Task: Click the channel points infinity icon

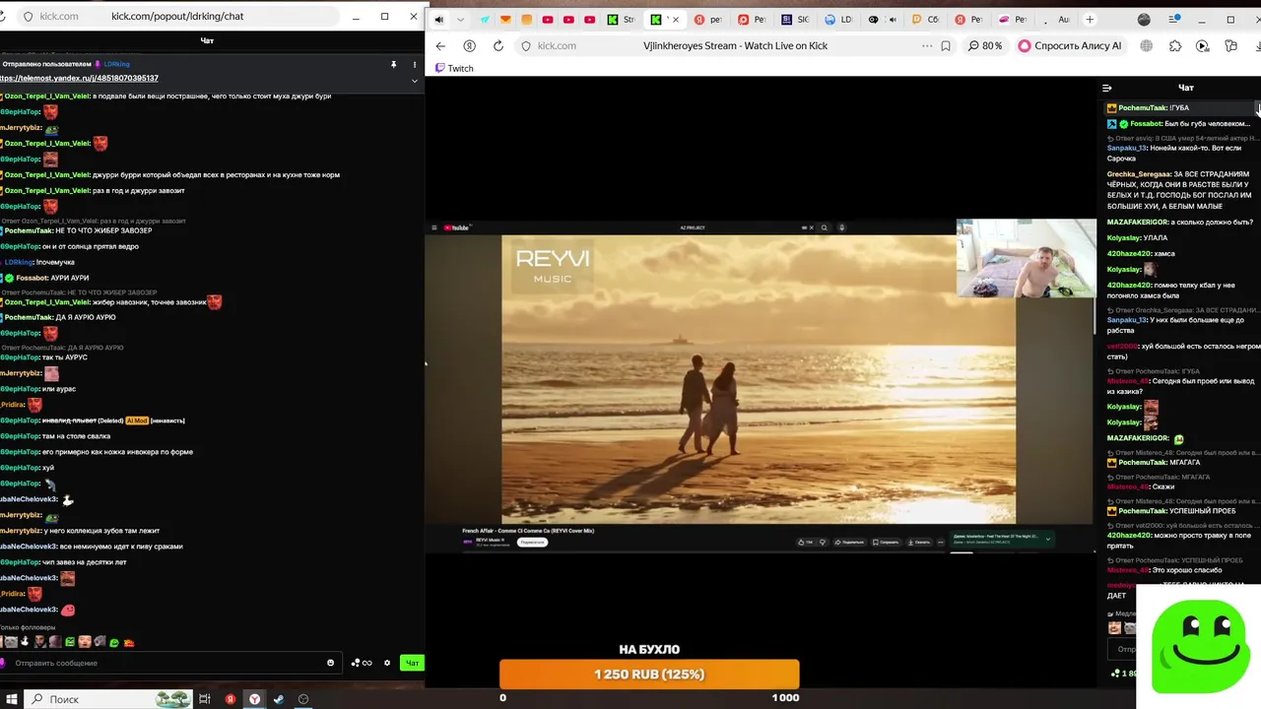Action: tap(362, 663)
